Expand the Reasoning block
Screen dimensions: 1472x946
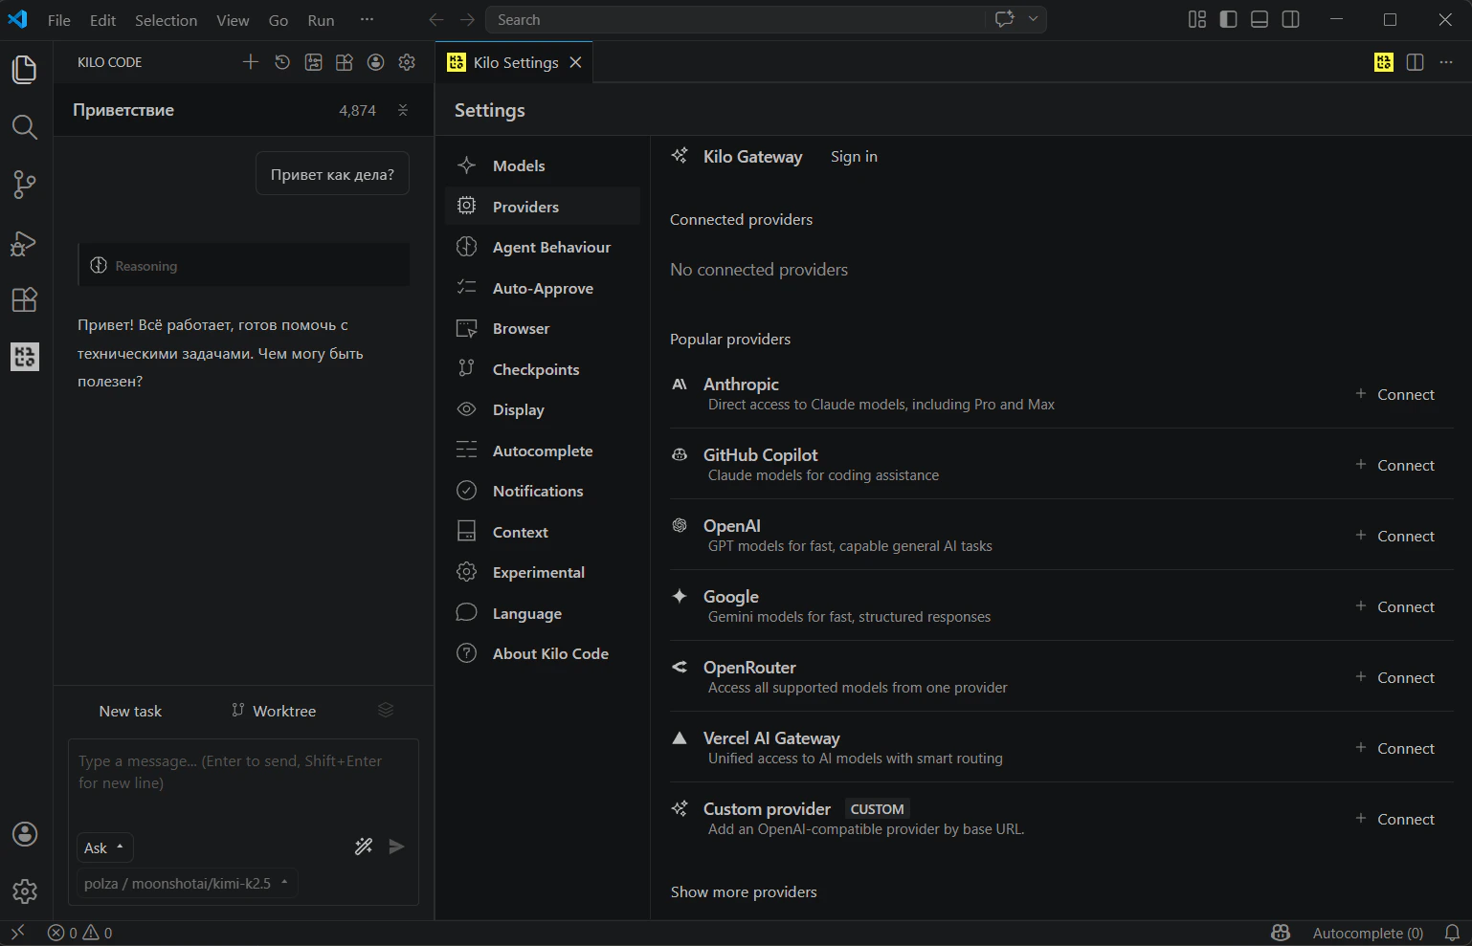coord(244,265)
